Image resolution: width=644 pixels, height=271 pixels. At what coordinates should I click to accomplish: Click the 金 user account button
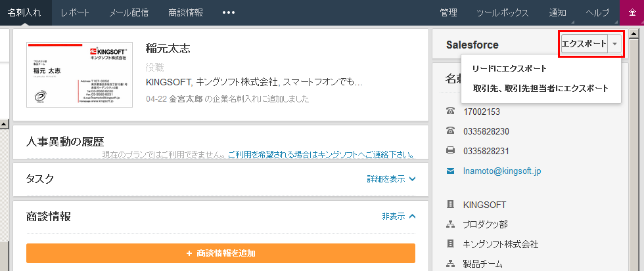pos(632,12)
